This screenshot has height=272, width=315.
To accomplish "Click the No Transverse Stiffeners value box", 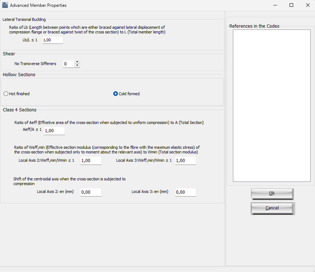I will click(68, 64).
